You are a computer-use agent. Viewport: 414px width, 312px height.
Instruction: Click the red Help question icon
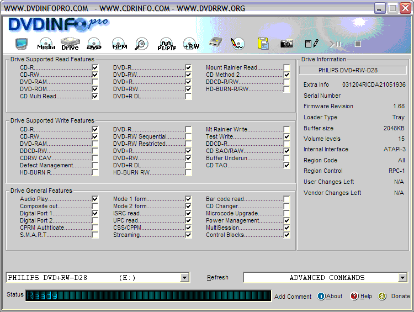click(354, 296)
